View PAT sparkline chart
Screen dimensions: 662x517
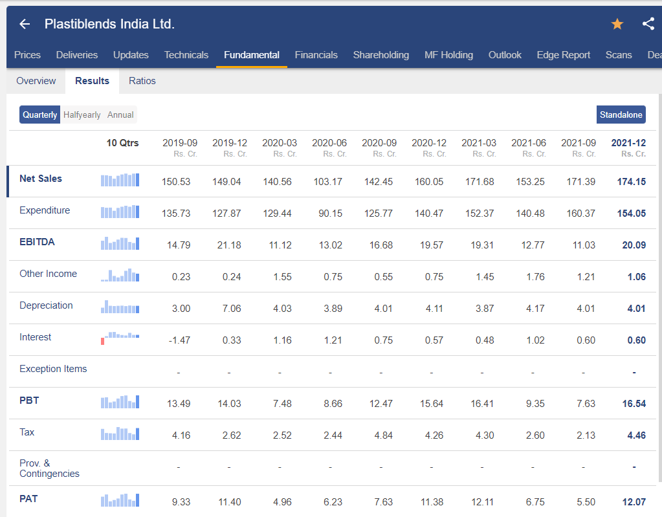point(120,500)
